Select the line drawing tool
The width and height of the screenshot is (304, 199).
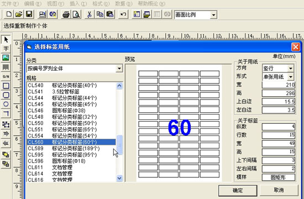coord(6,114)
